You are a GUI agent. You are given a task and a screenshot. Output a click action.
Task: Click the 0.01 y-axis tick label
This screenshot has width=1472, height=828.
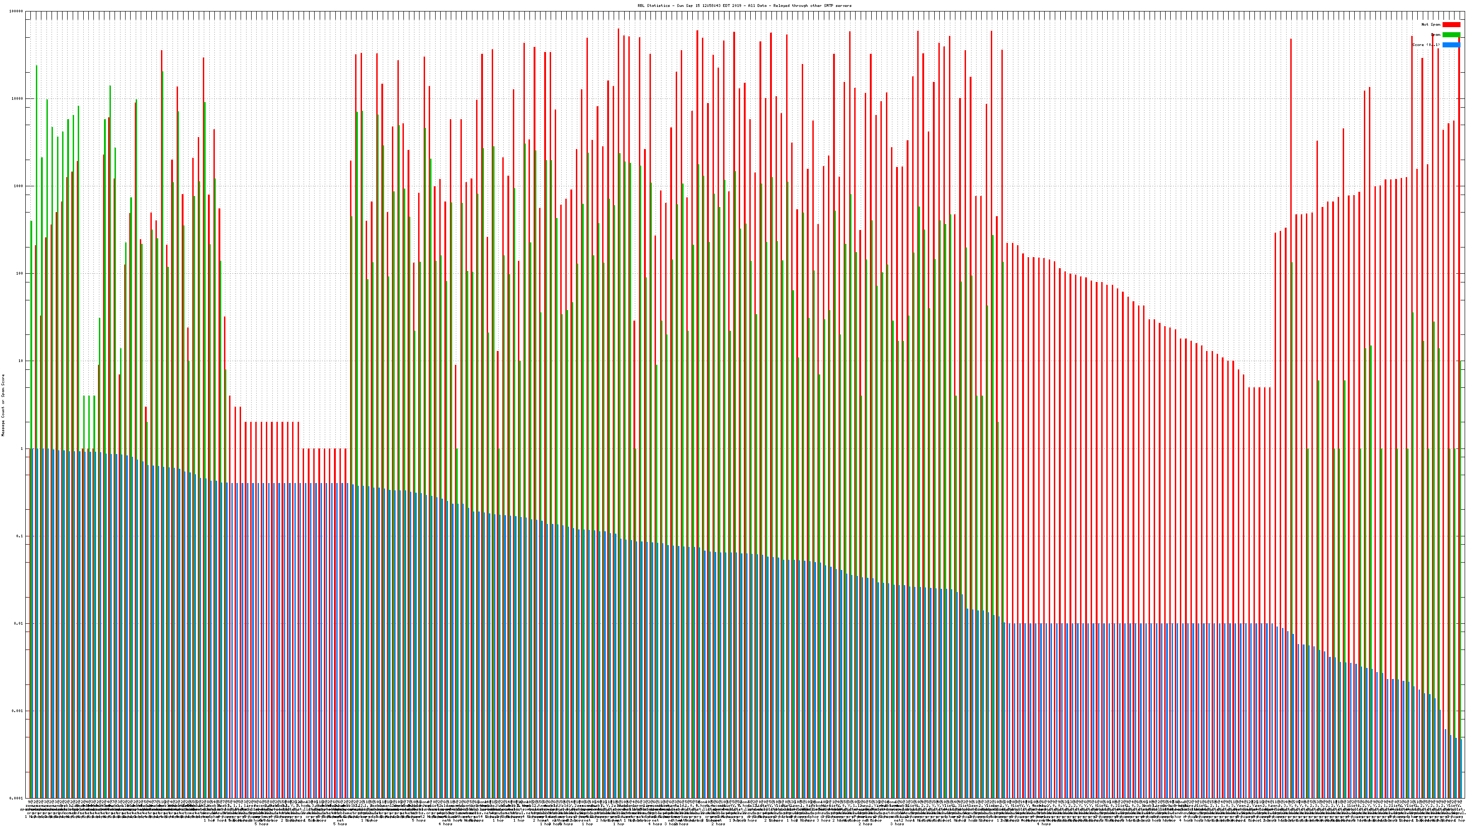(x=19, y=623)
